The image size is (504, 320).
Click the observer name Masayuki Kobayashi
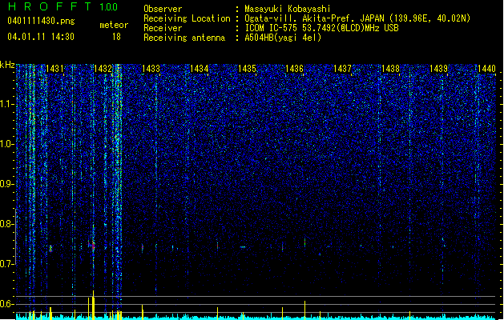[288, 9]
